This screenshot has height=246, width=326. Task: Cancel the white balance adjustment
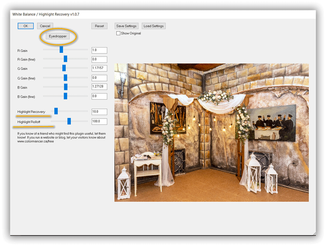pyautogui.click(x=45, y=26)
